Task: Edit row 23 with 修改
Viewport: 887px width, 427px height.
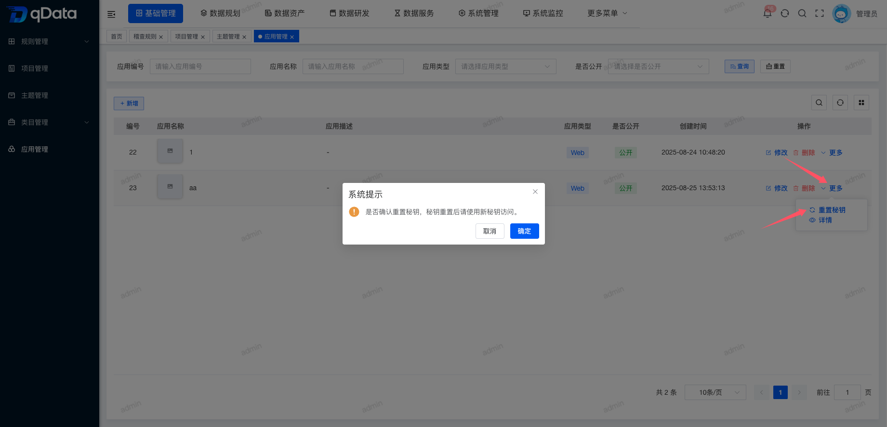Action: click(x=777, y=188)
